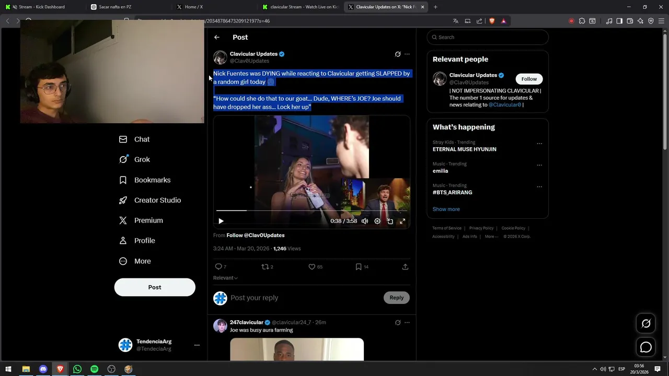Viewport: 669px width, 376px height.
Task: Open Bookmarks in the sidebar
Action: (x=145, y=180)
